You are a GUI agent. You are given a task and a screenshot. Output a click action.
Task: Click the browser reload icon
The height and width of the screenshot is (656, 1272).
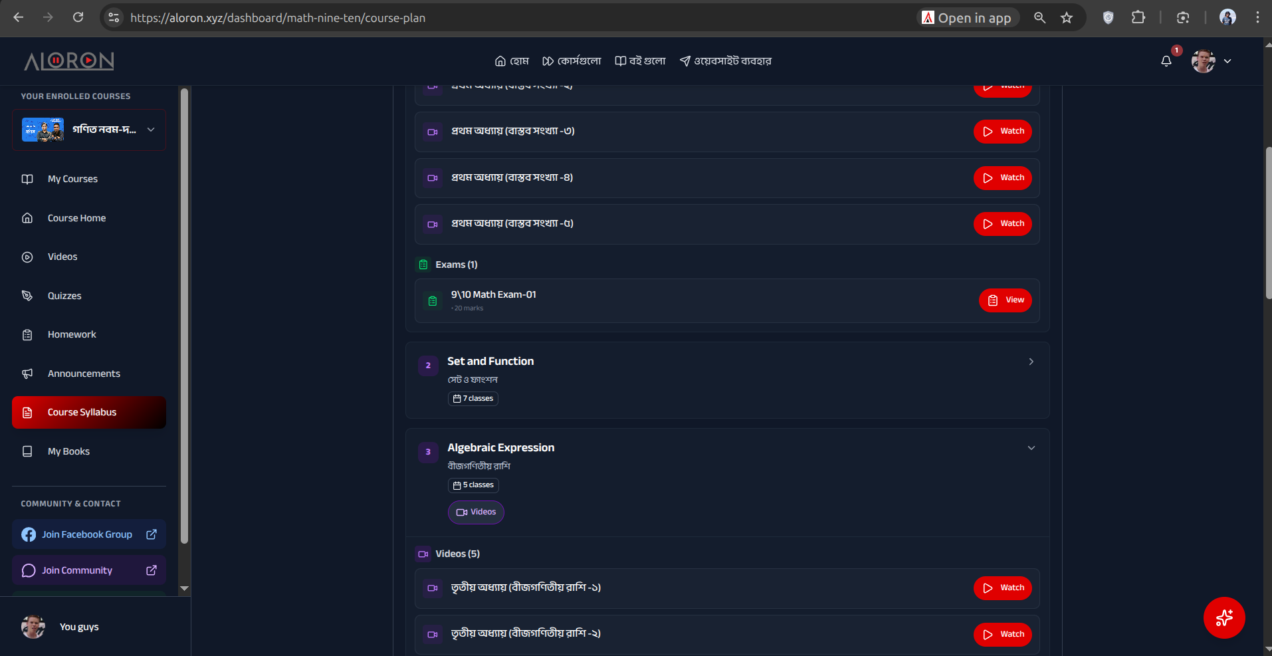click(x=78, y=18)
